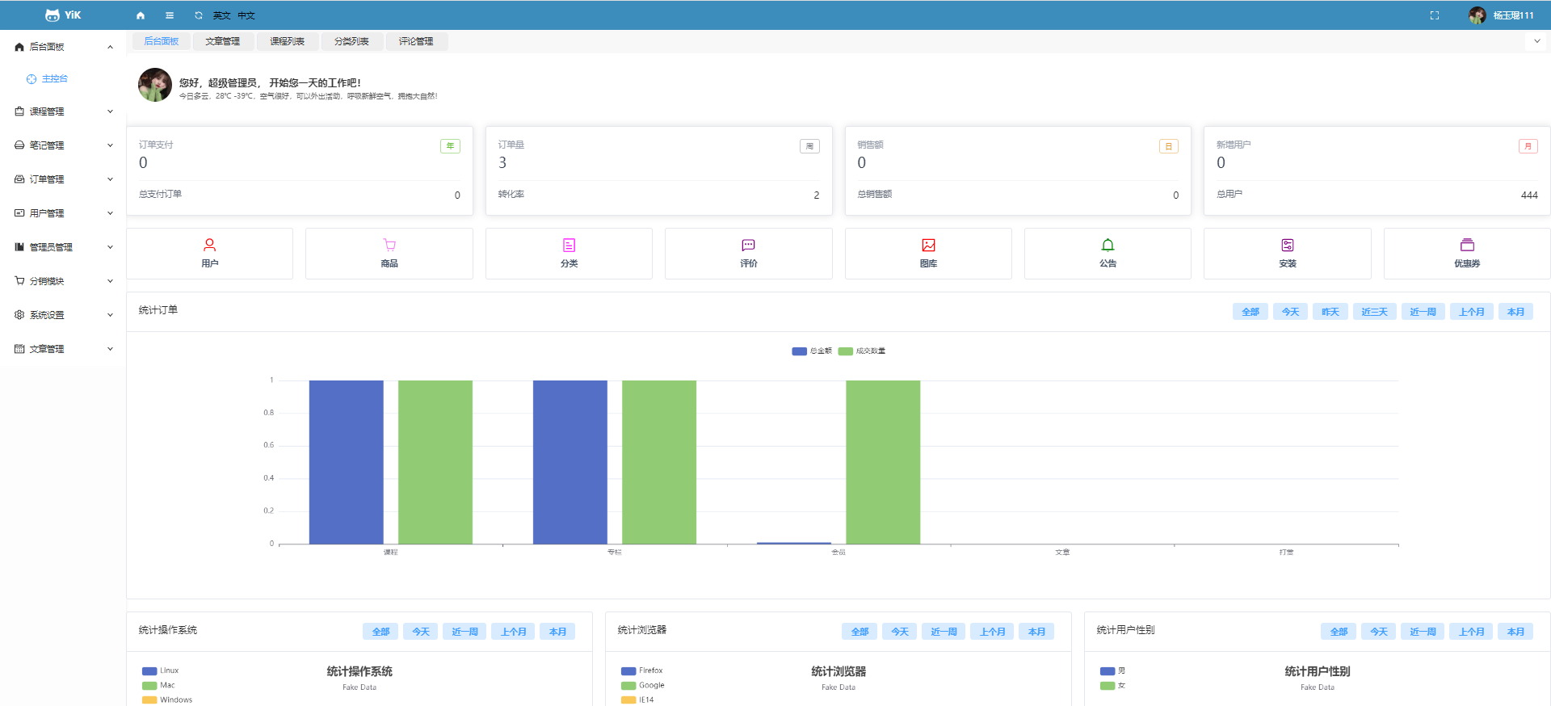This screenshot has width=1551, height=706.
Task: Filter 统计订单 by 今天
Action: (x=1291, y=312)
